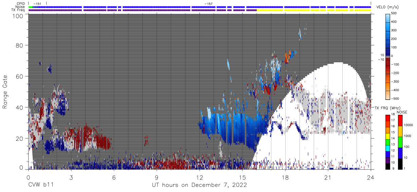Click the 'CPID' row label
The image size is (417, 192).
(20, 3)
